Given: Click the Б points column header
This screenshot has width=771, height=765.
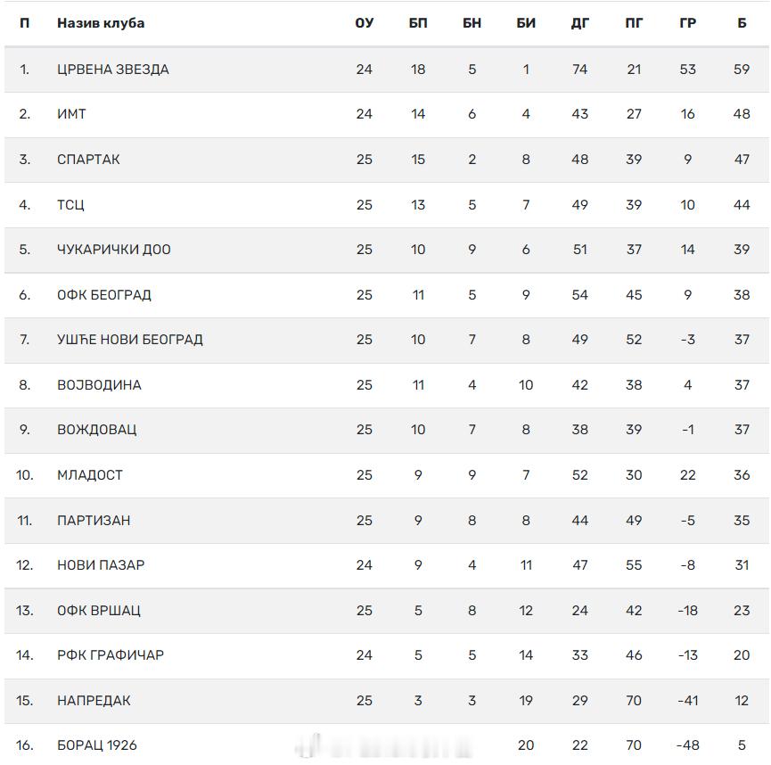Looking at the screenshot, I should coord(742,23).
